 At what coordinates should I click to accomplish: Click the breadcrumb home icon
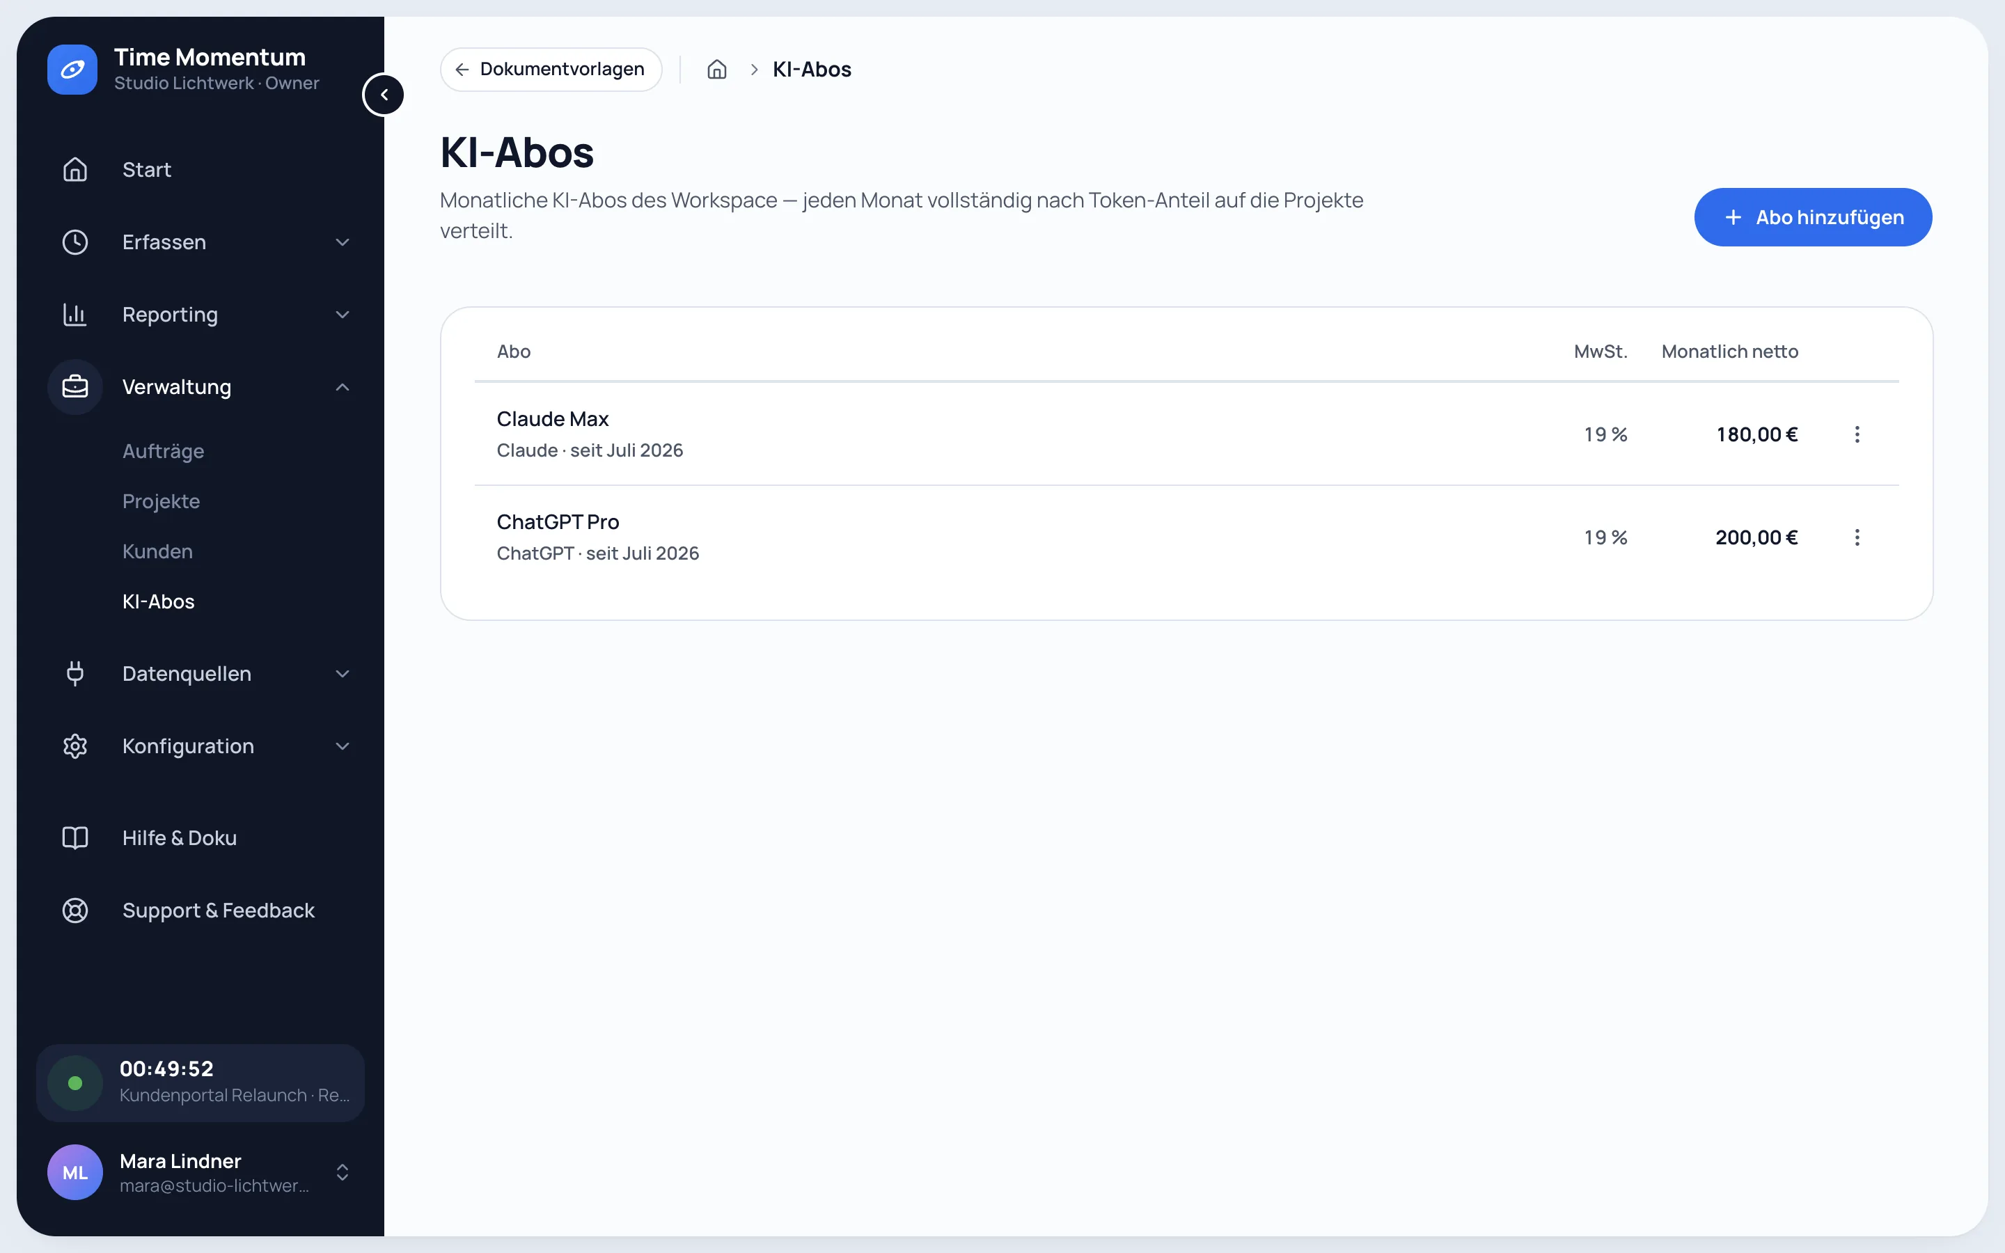tap(716, 70)
